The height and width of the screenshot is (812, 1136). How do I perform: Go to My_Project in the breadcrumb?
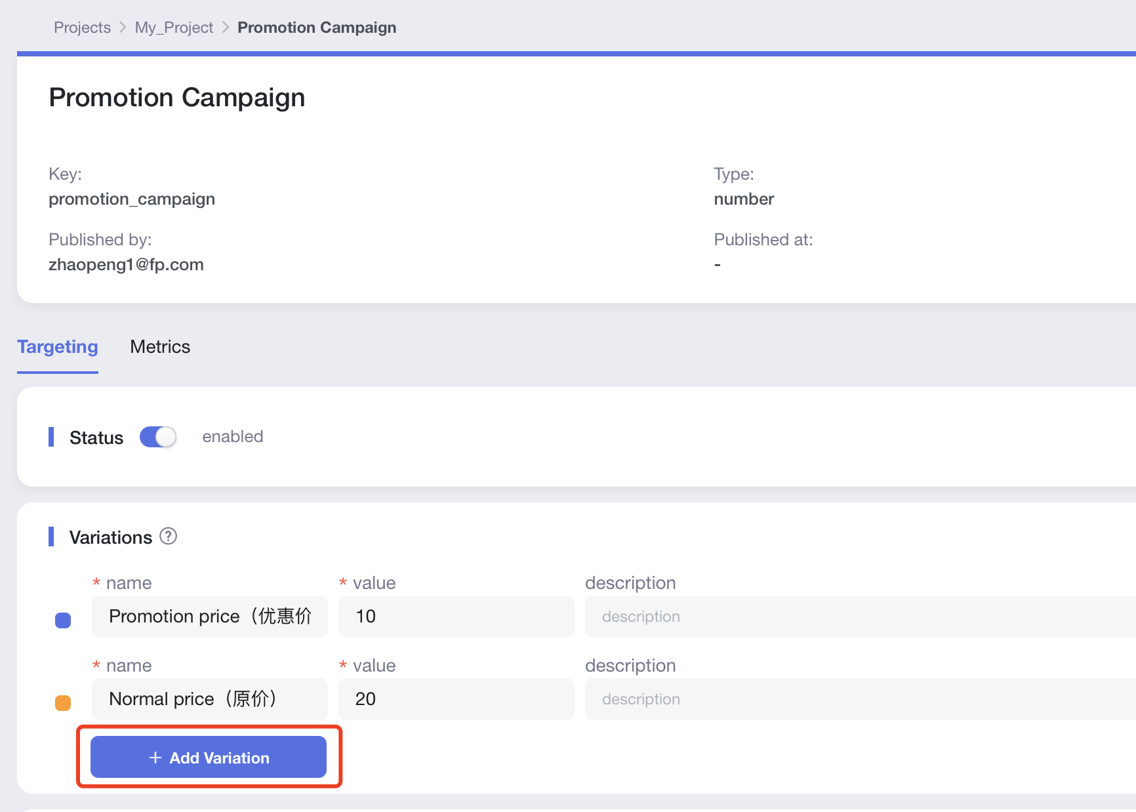(174, 28)
